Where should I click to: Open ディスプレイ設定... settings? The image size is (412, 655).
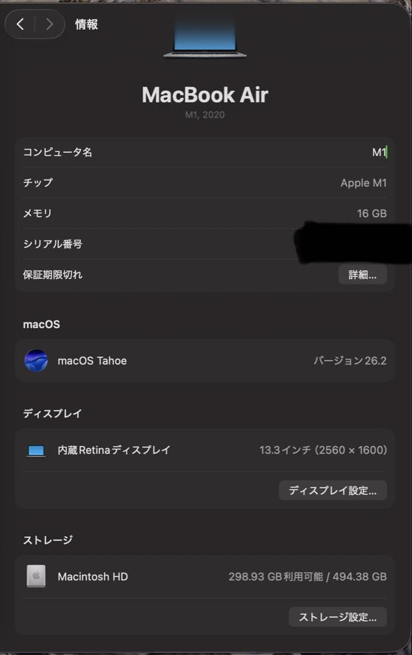pos(333,490)
